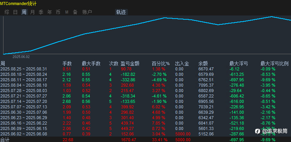Viewport: 291px width, 142px height.
Task: Click total profit 1670.47
Action: (129, 140)
